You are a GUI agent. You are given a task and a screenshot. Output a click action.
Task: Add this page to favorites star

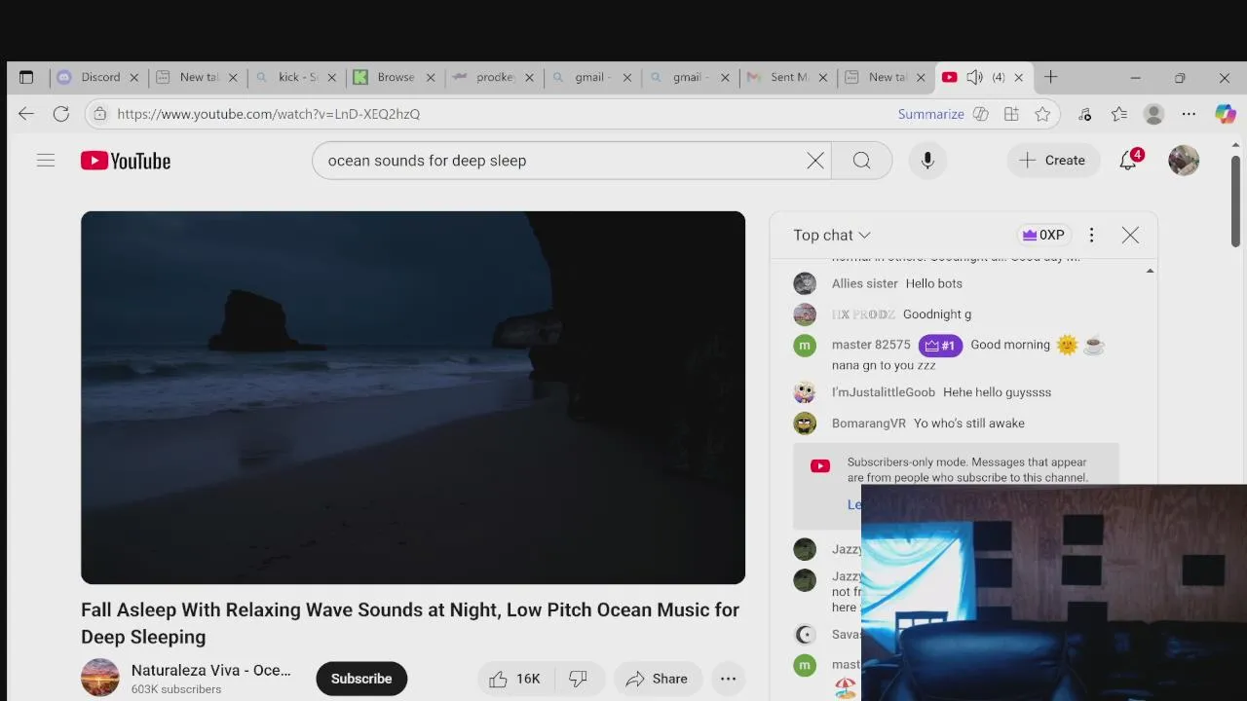coord(1042,114)
